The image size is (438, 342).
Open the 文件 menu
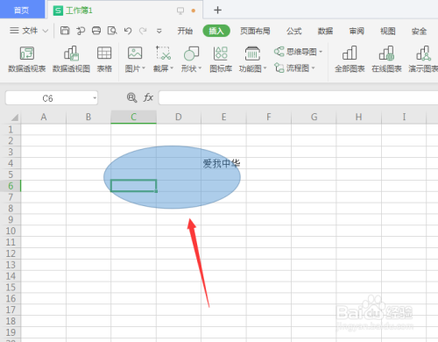[x=30, y=31]
